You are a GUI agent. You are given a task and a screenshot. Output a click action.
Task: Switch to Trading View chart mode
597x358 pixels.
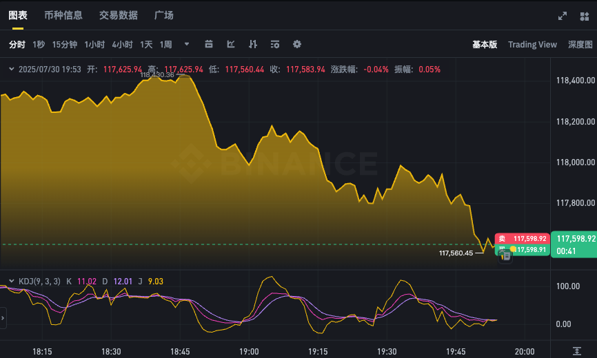coord(532,45)
